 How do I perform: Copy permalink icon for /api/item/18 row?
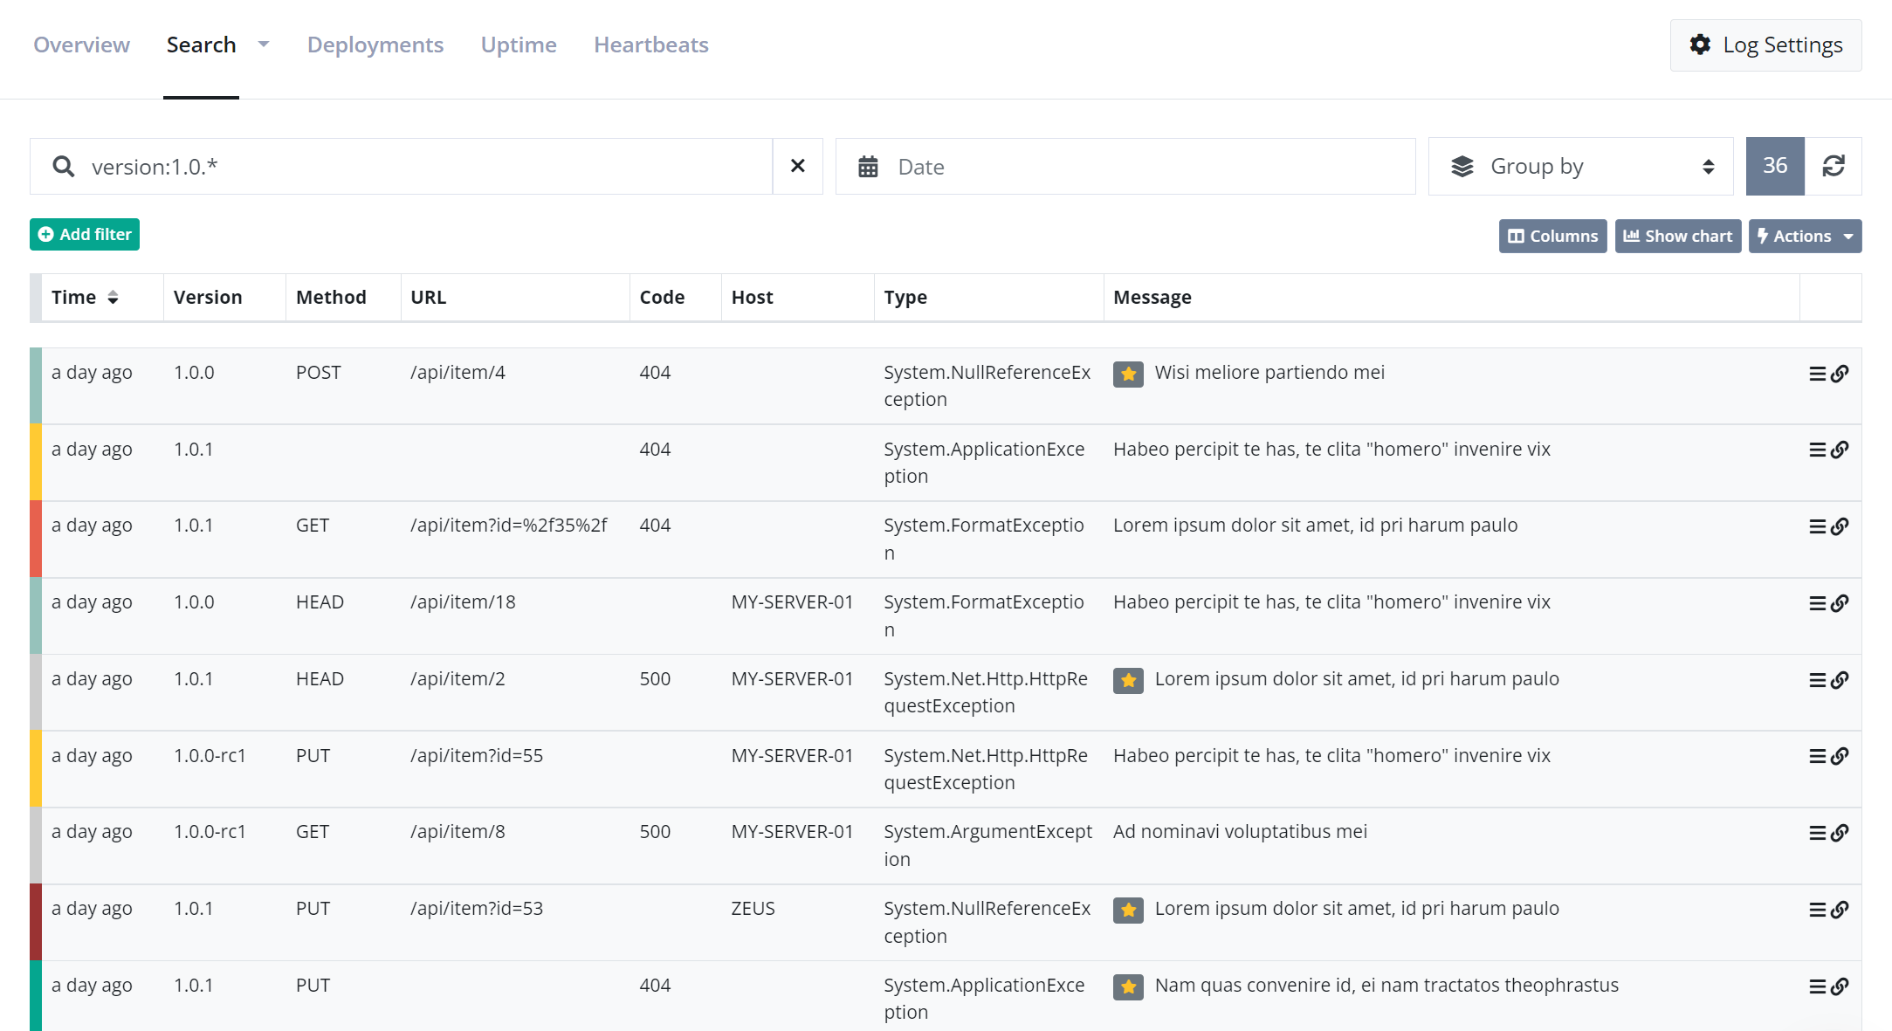[x=1840, y=603]
